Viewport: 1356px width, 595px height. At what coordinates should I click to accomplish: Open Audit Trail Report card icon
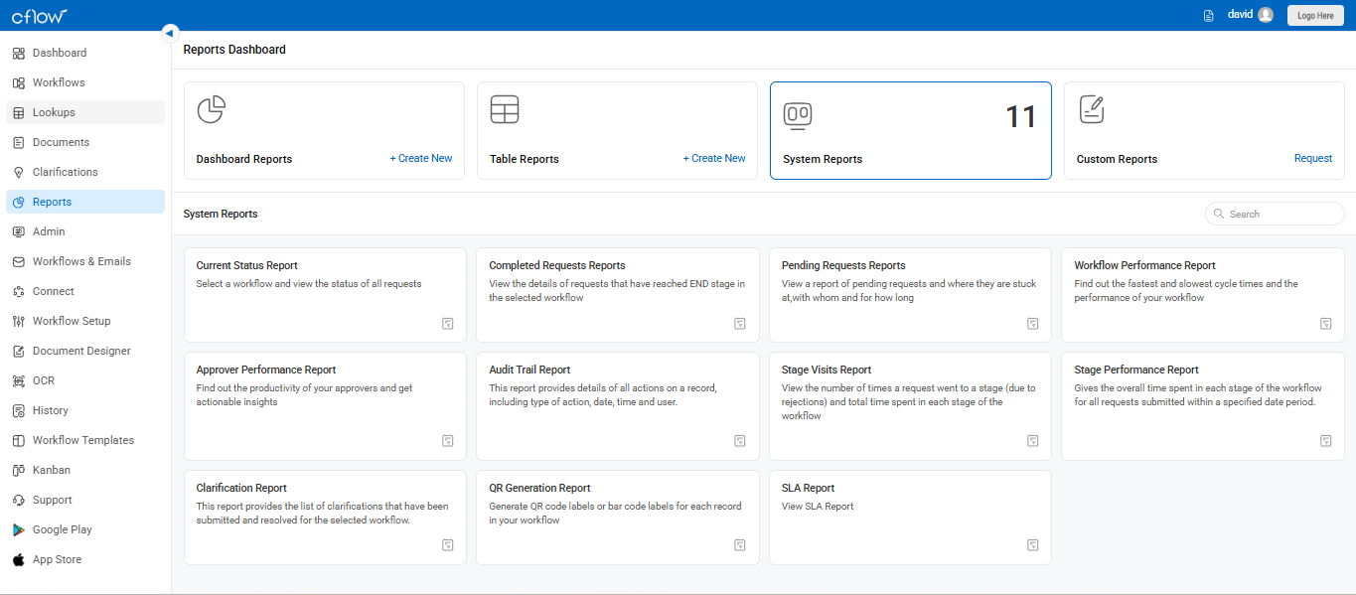point(740,441)
